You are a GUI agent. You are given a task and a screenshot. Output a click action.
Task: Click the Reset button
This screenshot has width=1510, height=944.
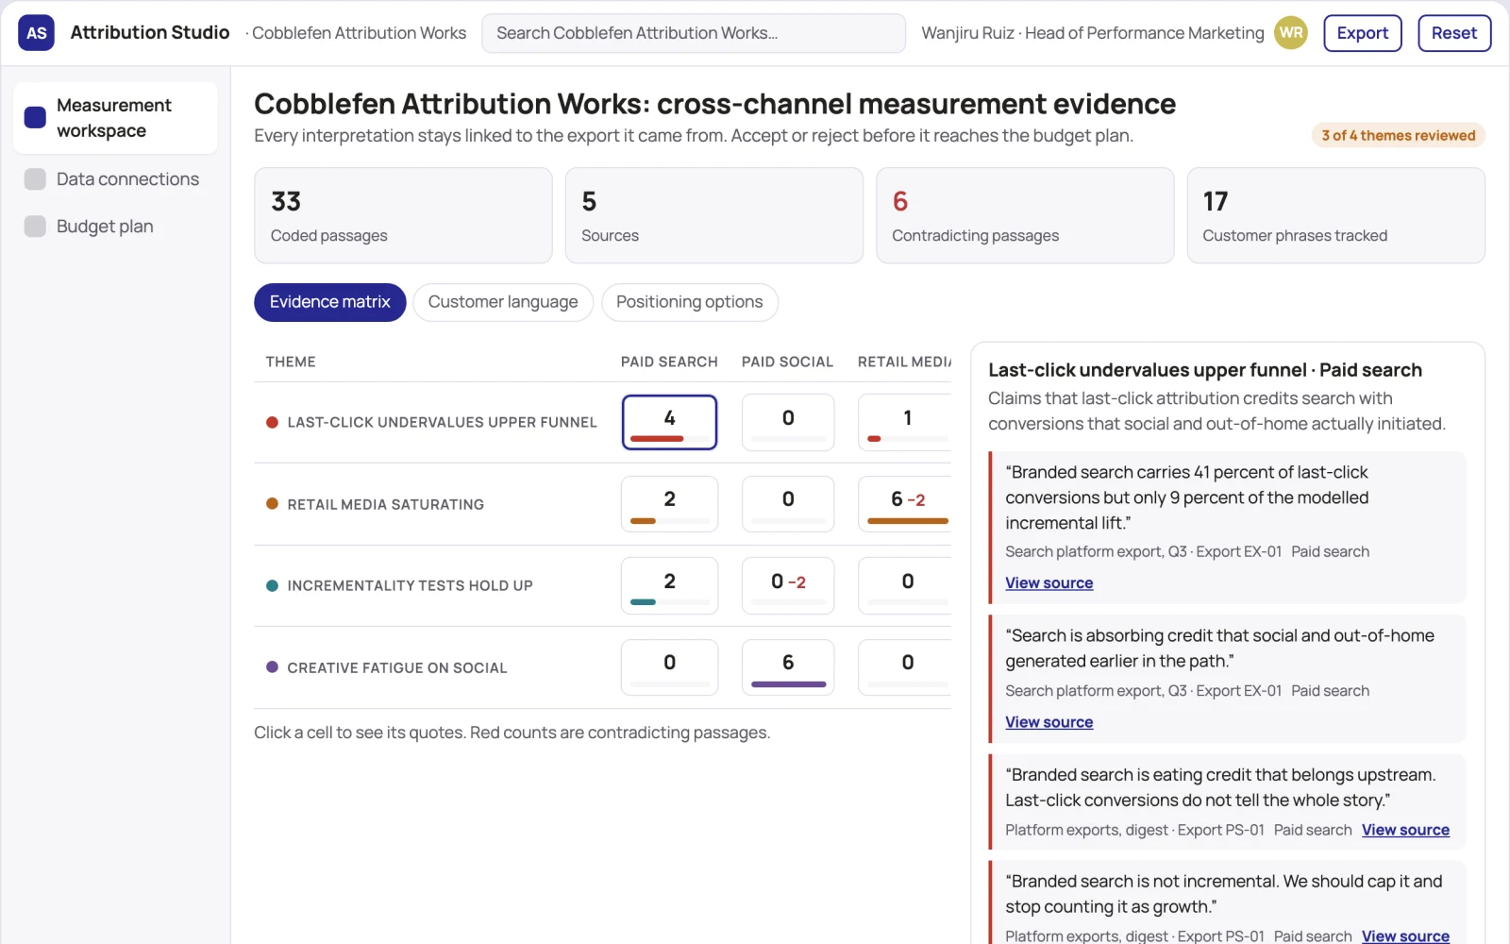1453,33
